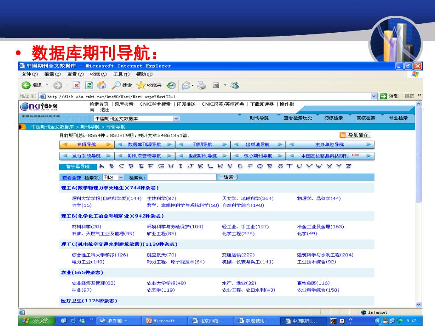The height and width of the screenshot is (326, 435).
Task: Stop page loading with red X icon
Action: (x=76, y=85)
